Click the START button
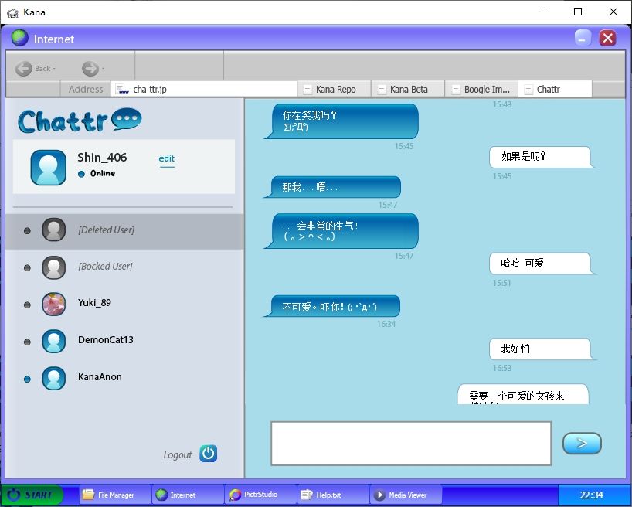 [x=32, y=495]
